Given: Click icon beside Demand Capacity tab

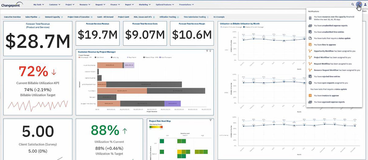Looking at the screenshot, I should (x=62, y=17).
